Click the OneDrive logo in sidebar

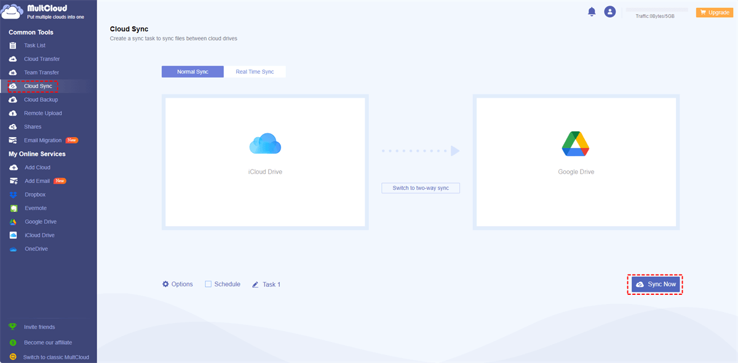13,249
